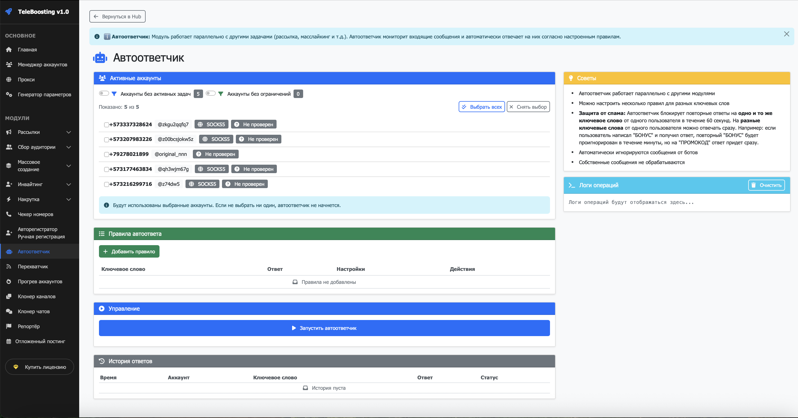
Task: Click the Прогрев аккаунтов flame icon
Action: click(x=9, y=282)
